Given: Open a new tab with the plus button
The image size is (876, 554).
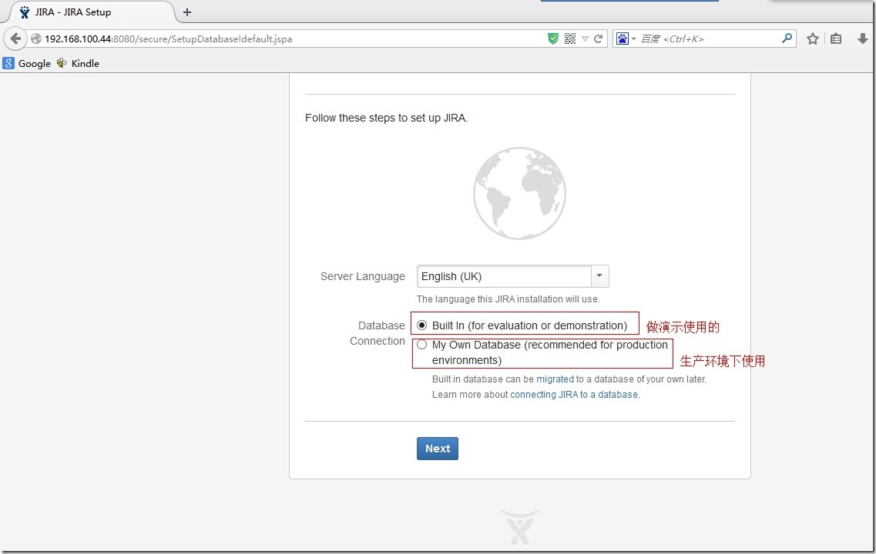Looking at the screenshot, I should pyautogui.click(x=187, y=12).
